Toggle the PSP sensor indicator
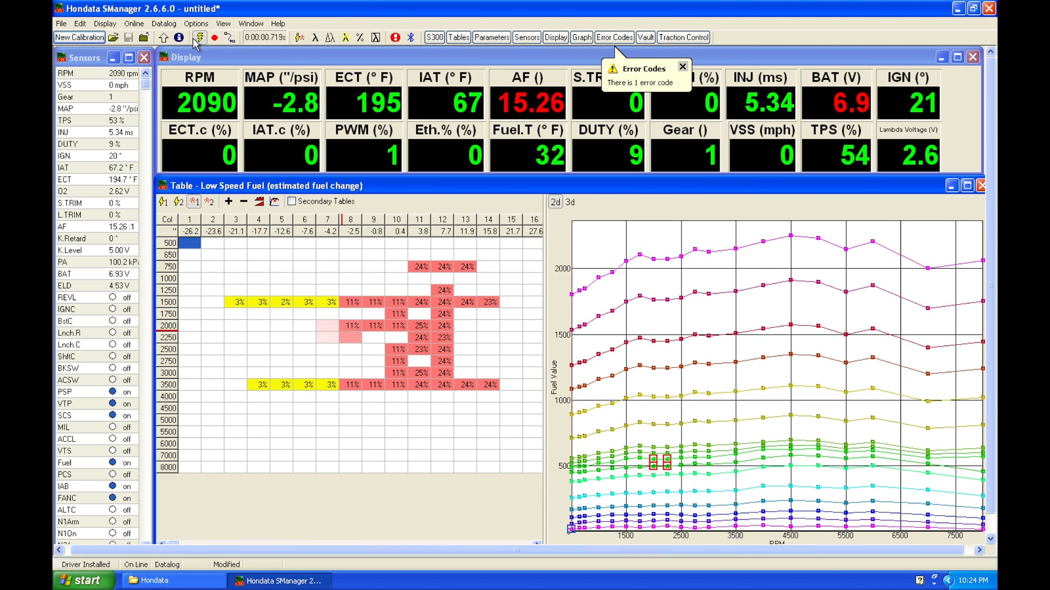This screenshot has width=1050, height=590. tap(114, 392)
